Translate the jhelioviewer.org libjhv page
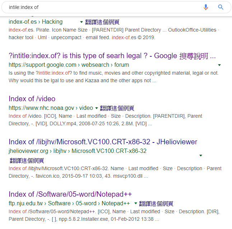 pos(27,160)
